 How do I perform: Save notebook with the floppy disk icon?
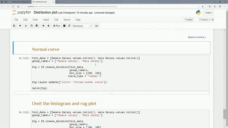point(14,26)
